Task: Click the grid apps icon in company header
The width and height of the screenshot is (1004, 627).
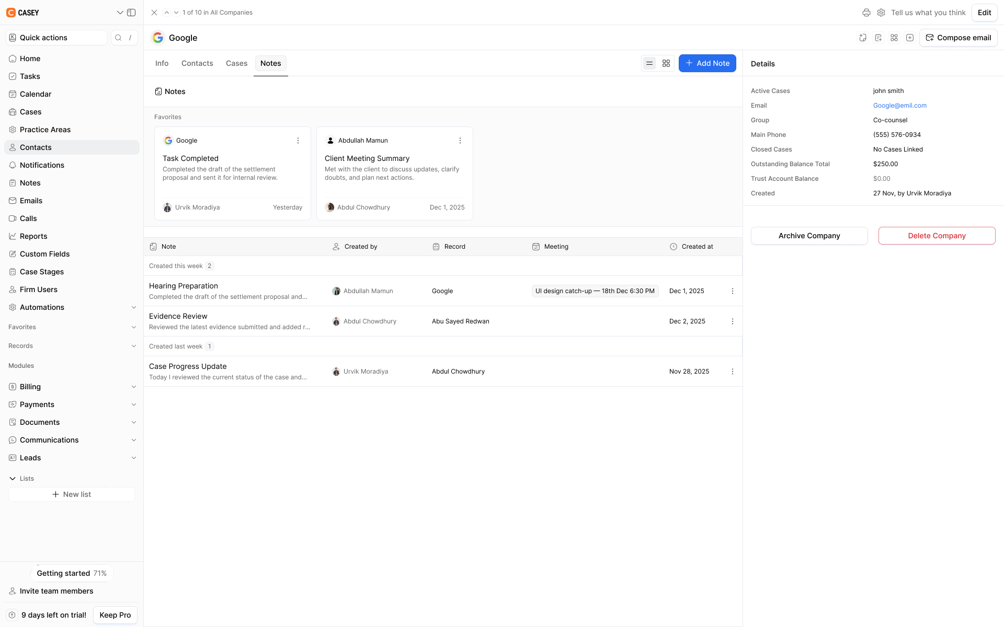Action: point(894,38)
